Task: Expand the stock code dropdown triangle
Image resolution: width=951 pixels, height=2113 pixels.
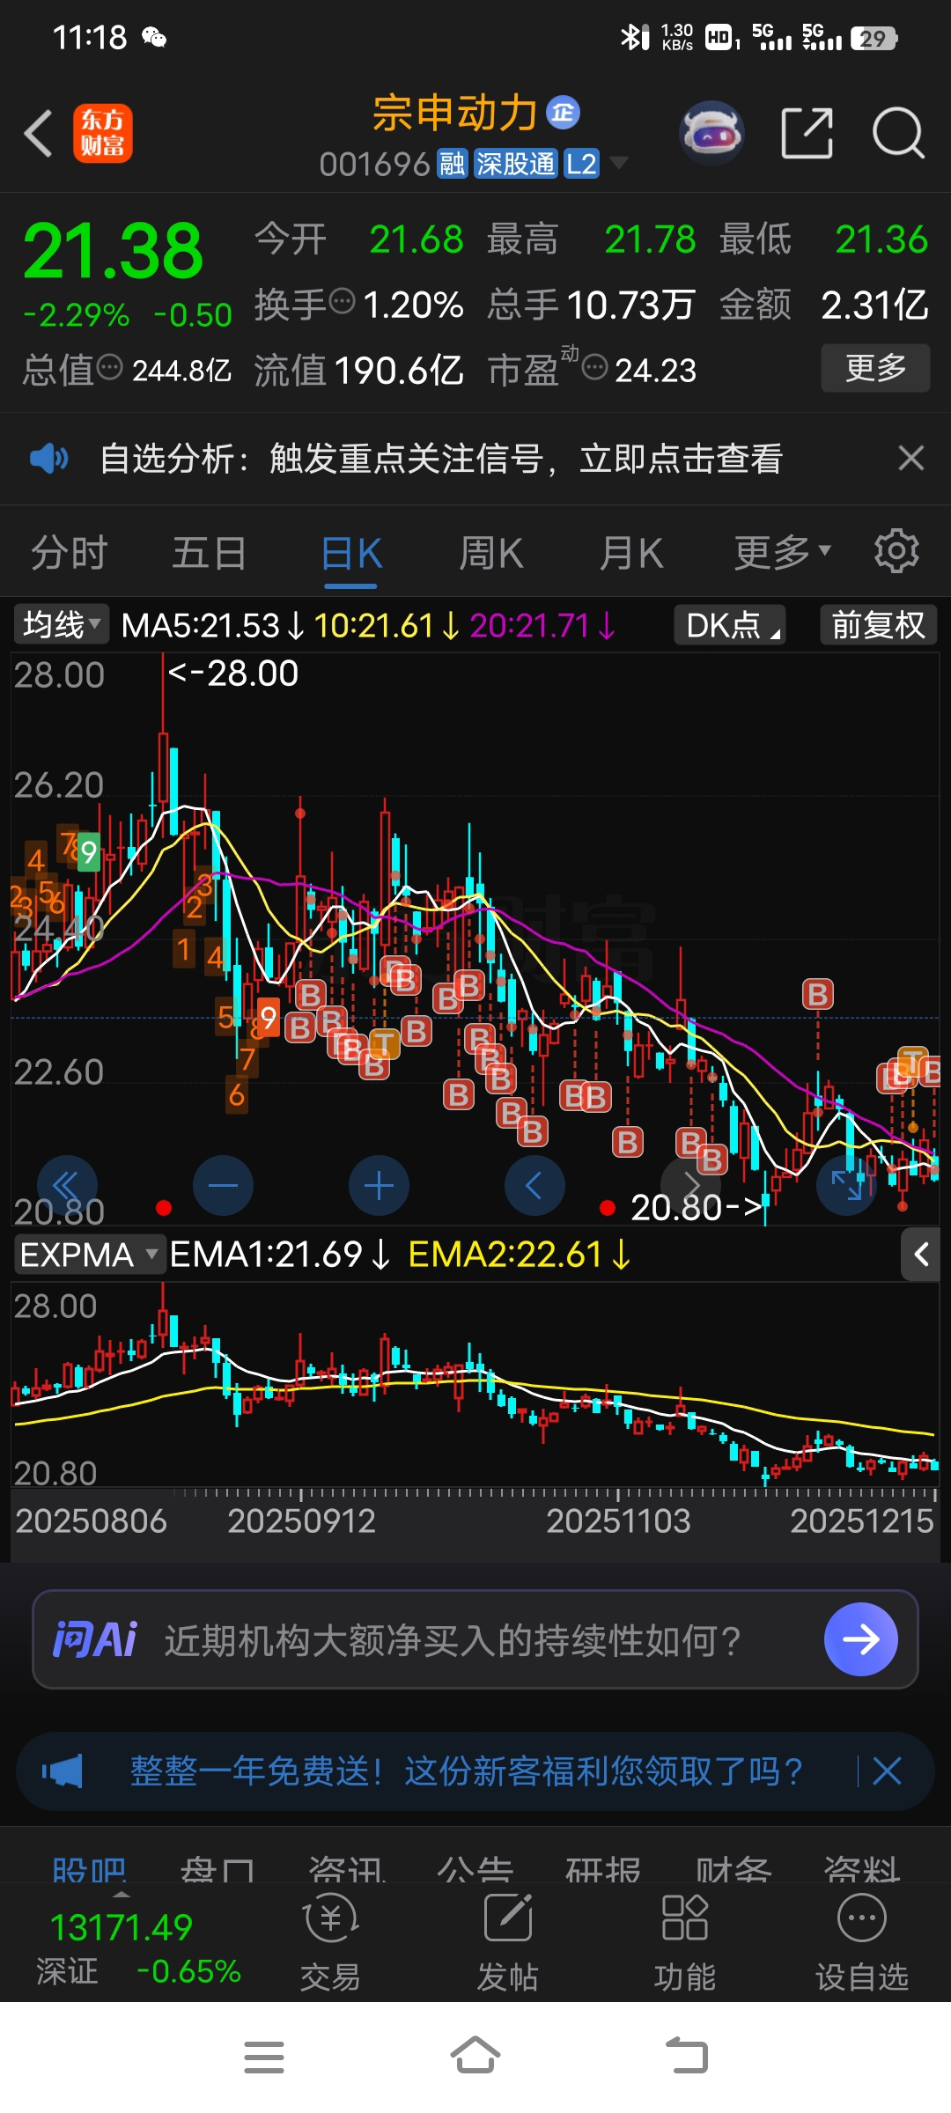Action: click(619, 163)
